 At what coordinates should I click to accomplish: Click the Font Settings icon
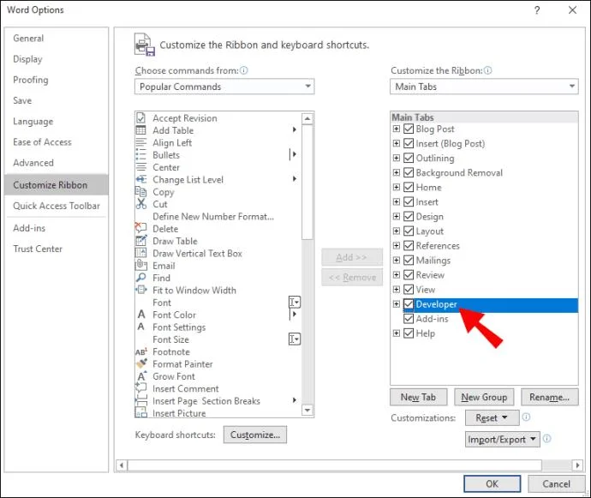(x=141, y=327)
